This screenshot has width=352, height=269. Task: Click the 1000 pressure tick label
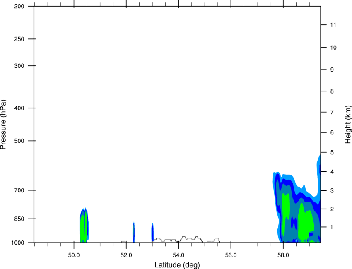pos(17,243)
